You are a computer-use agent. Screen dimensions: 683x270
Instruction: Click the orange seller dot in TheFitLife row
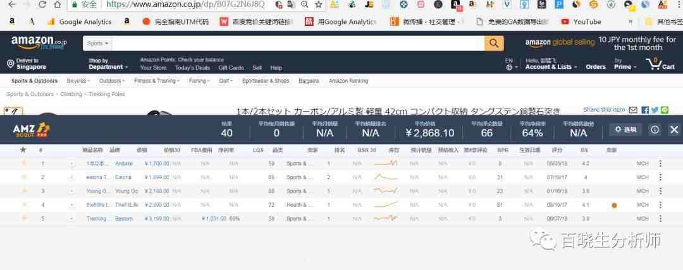[x=614, y=205]
